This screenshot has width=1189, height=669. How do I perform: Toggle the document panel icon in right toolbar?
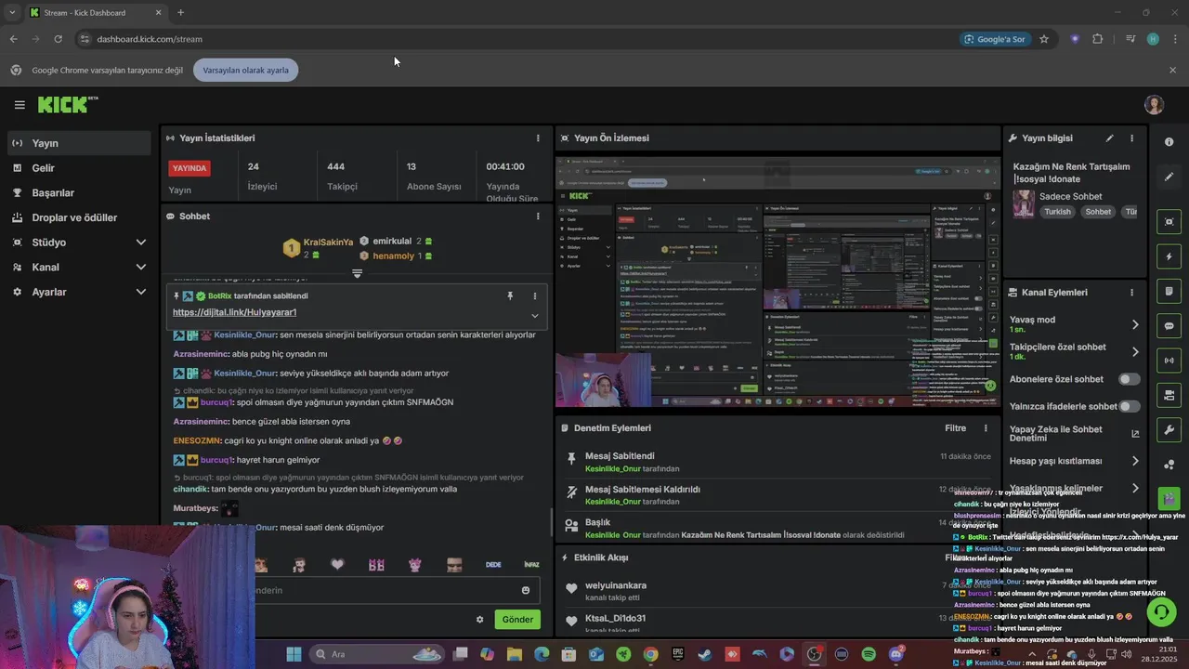[1169, 291]
